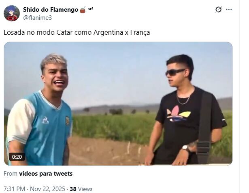The image size is (249, 193).
Task: Open the anime profile avatar of the author
Action: tap(12, 13)
